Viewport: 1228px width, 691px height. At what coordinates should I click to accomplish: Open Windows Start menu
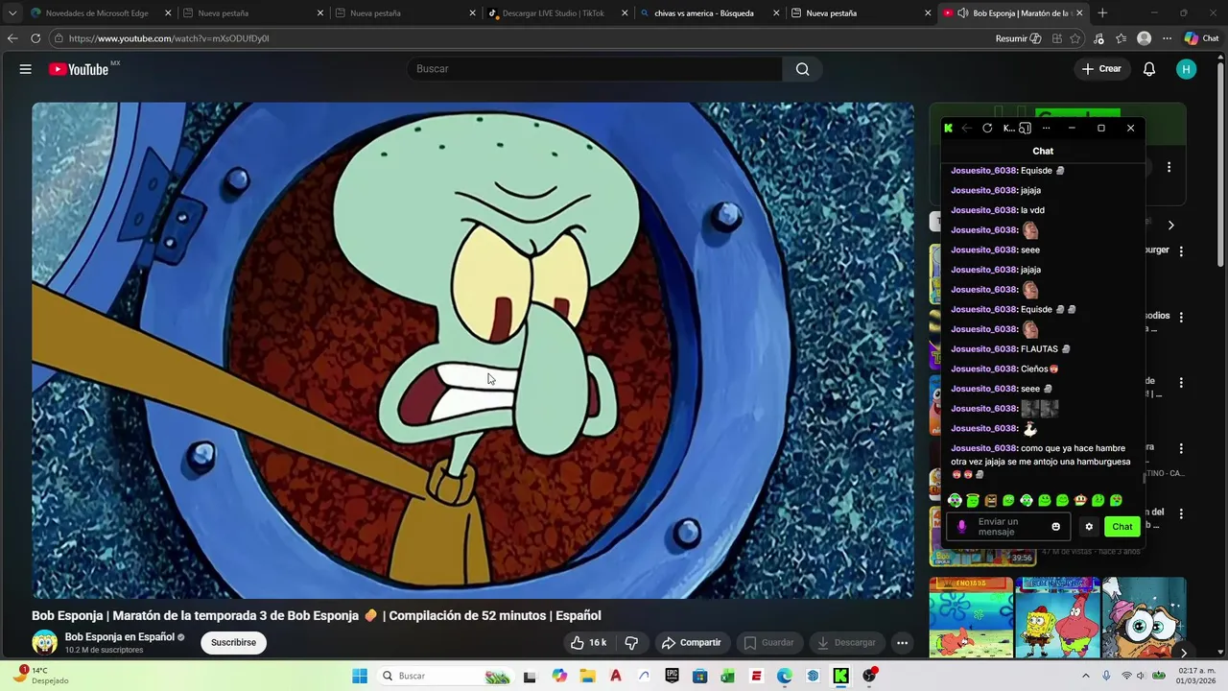click(x=360, y=676)
